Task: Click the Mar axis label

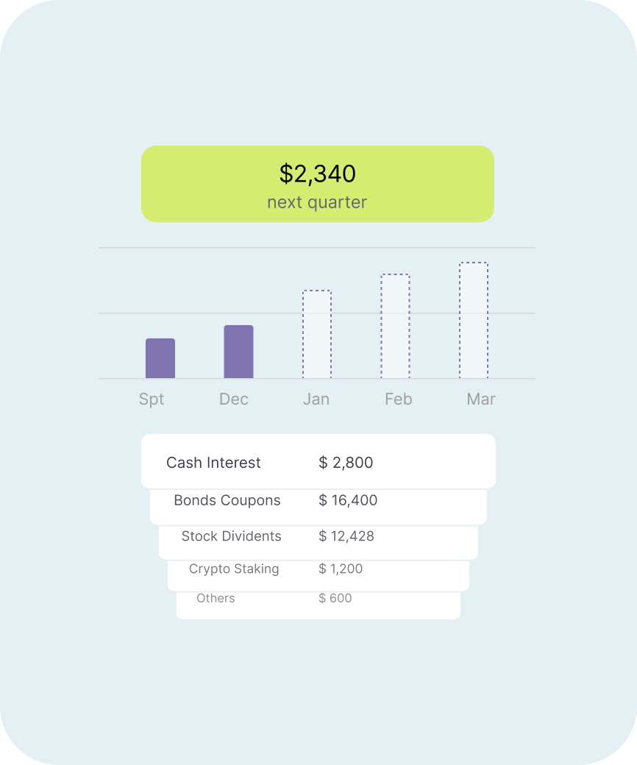Action: (x=481, y=399)
